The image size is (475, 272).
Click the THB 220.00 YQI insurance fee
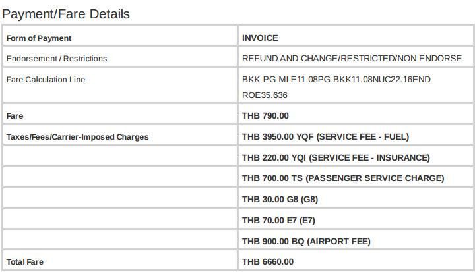coord(336,157)
